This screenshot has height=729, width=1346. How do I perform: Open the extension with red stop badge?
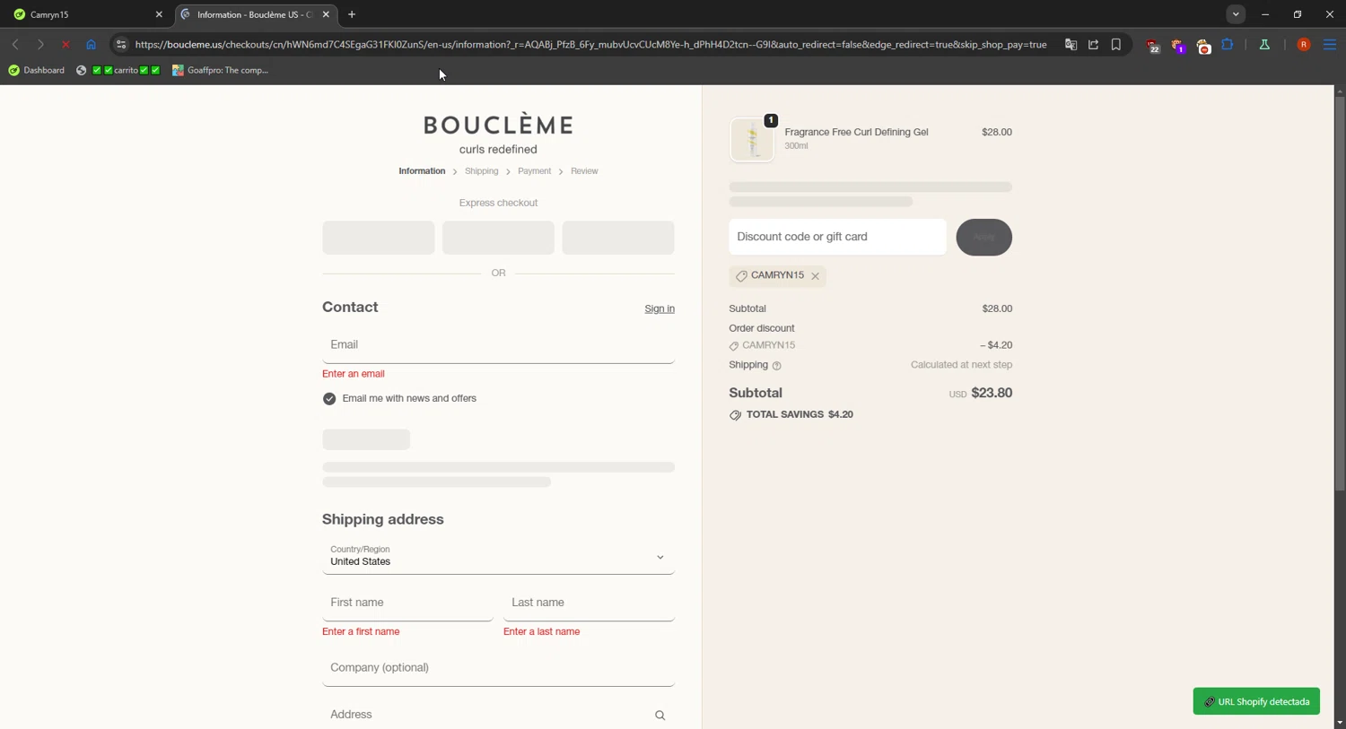tap(1203, 45)
